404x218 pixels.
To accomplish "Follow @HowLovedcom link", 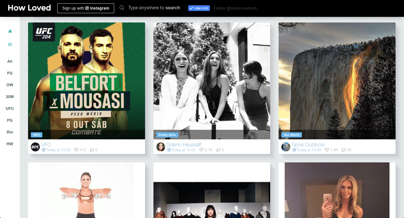I will click(235, 8).
